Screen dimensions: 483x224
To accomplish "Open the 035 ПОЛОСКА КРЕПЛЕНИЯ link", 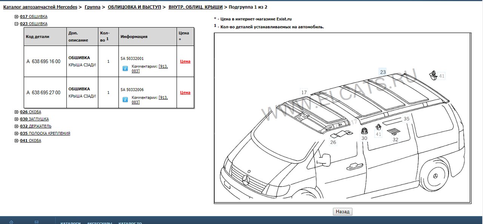I will tap(45, 133).
